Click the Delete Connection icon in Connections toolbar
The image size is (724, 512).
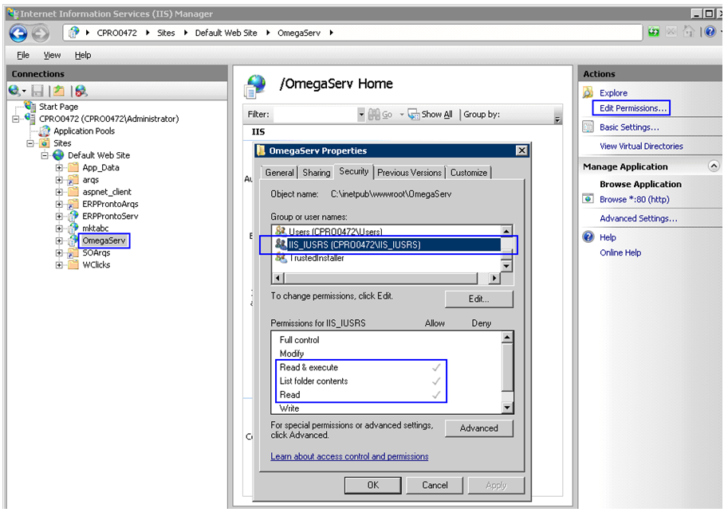(81, 91)
